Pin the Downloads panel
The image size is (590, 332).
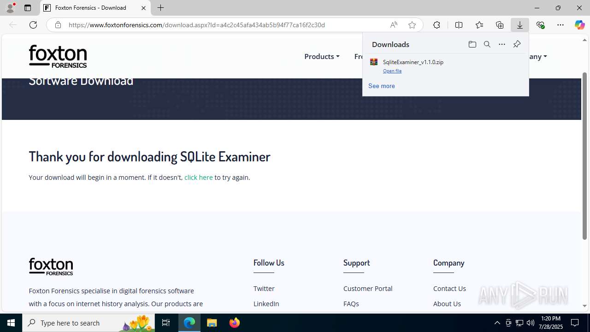click(x=517, y=44)
